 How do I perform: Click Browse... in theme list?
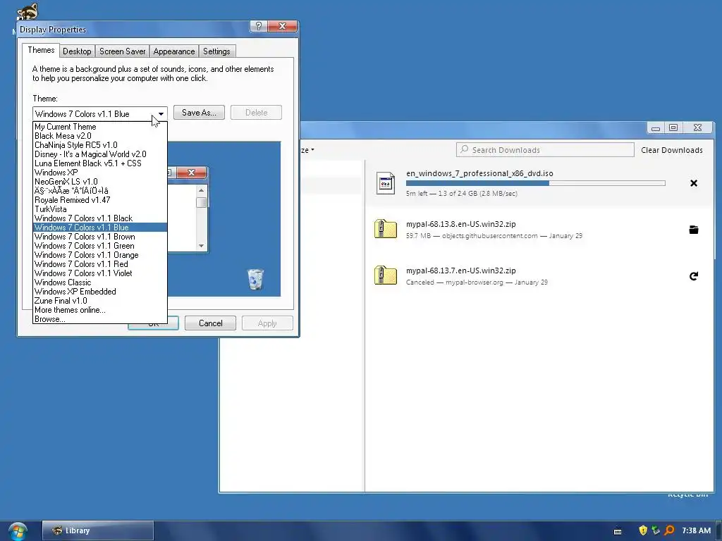(100, 319)
